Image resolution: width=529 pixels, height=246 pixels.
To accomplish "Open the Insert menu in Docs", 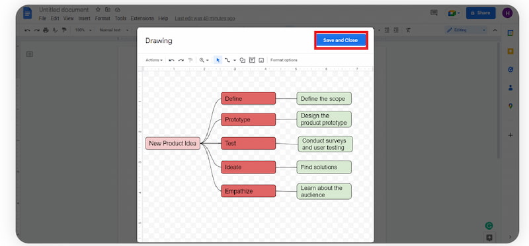I will coord(85,18).
